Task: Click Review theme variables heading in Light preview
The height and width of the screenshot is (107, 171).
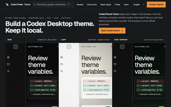Action: (94, 65)
